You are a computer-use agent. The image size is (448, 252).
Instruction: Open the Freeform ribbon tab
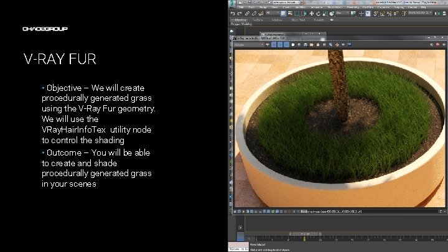point(257,20)
